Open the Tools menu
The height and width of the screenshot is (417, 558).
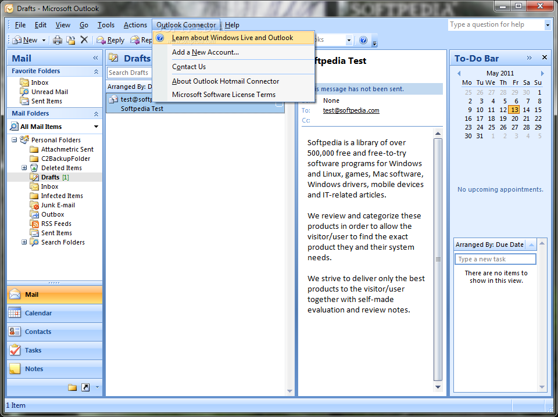click(x=106, y=25)
